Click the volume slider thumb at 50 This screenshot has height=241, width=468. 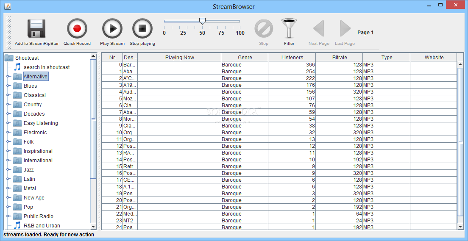tap(202, 21)
